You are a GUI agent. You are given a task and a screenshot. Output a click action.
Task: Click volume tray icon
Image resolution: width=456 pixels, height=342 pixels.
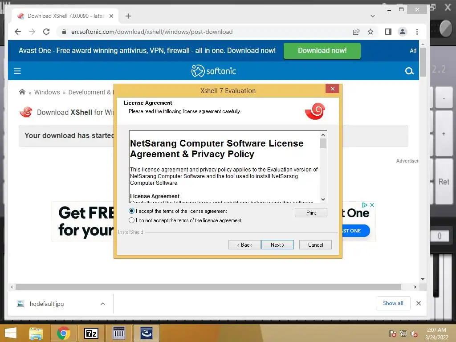[x=414, y=334]
